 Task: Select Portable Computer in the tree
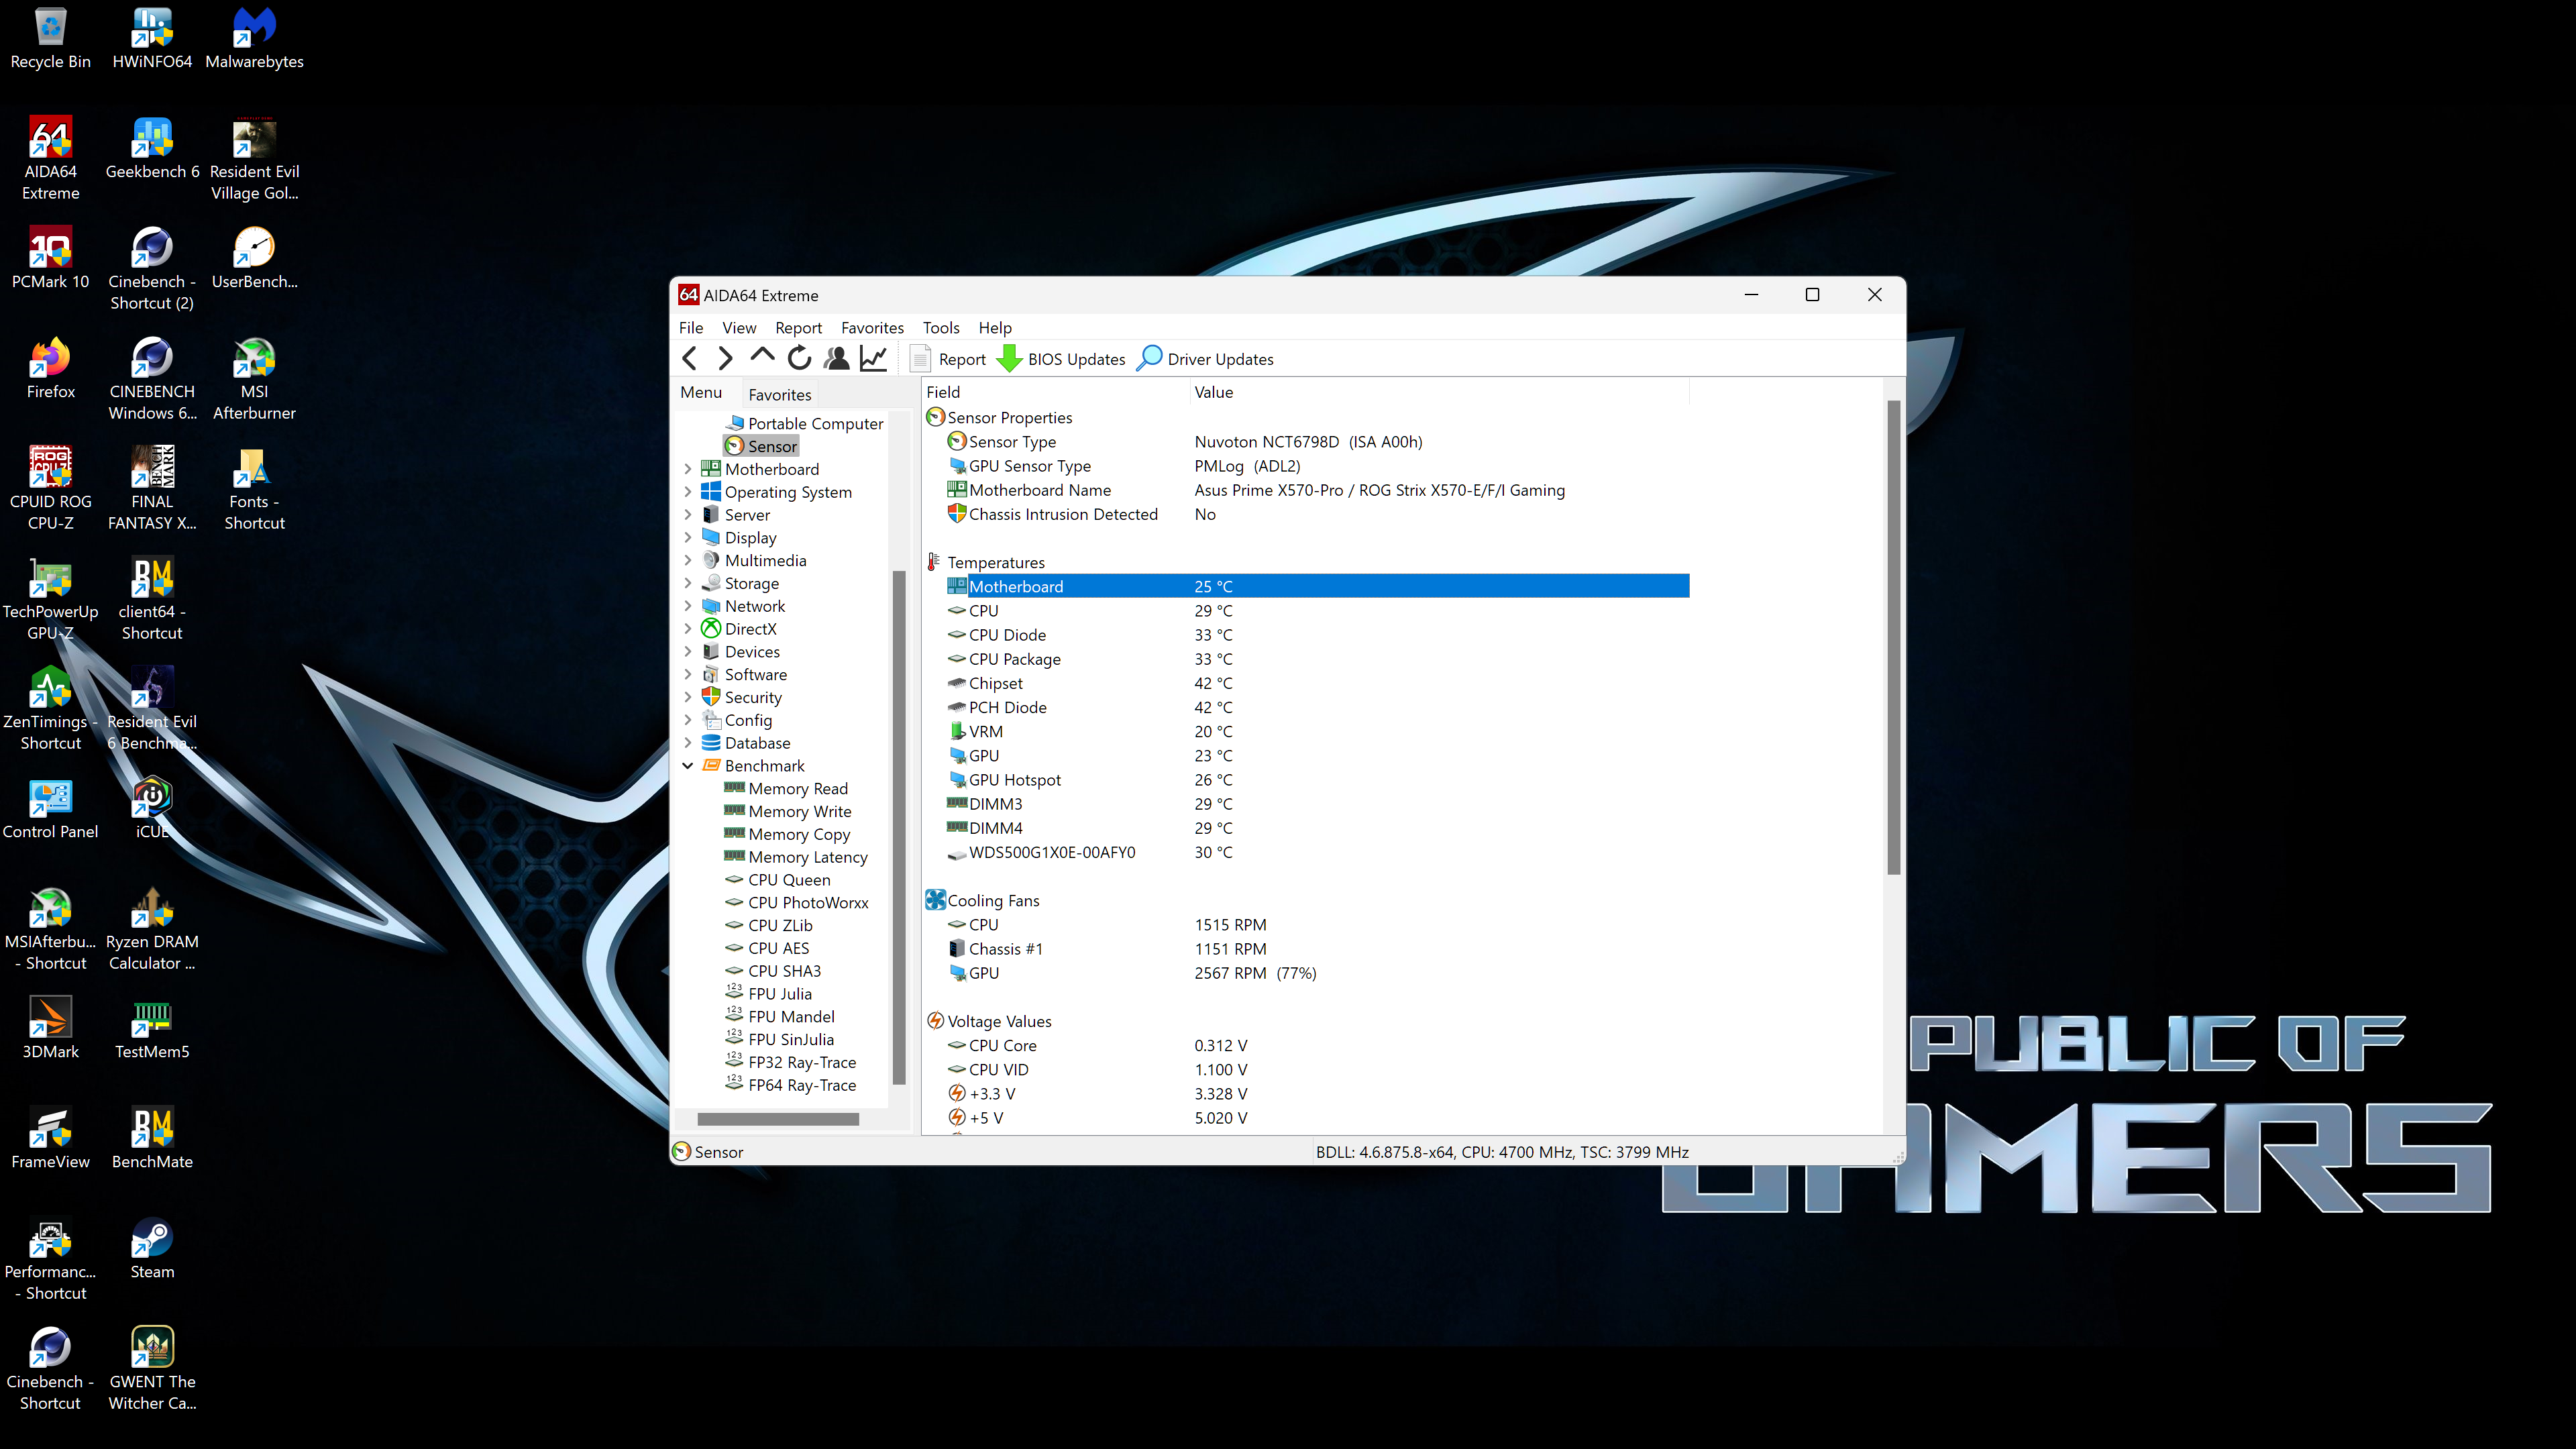(804, 423)
